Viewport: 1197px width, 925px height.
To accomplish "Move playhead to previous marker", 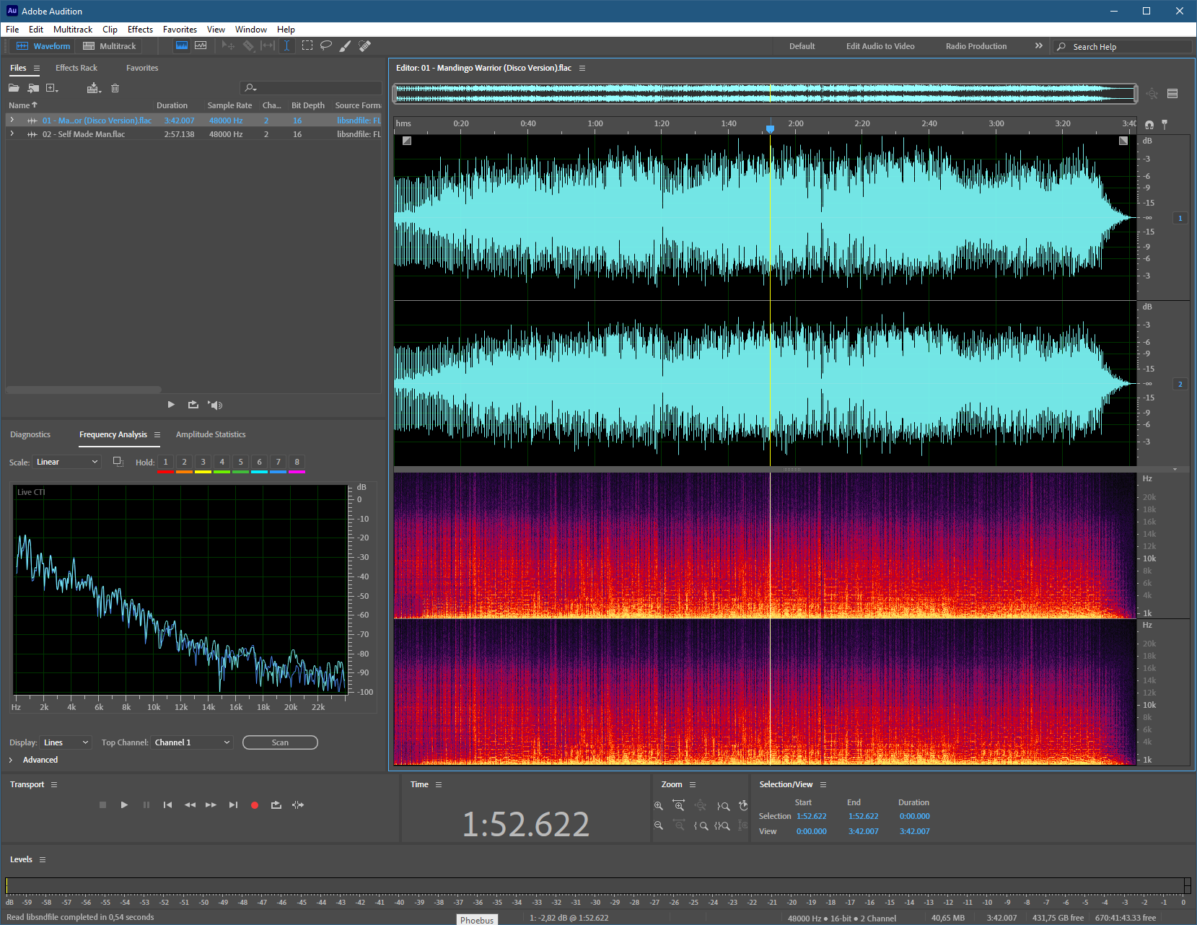I will (x=167, y=805).
